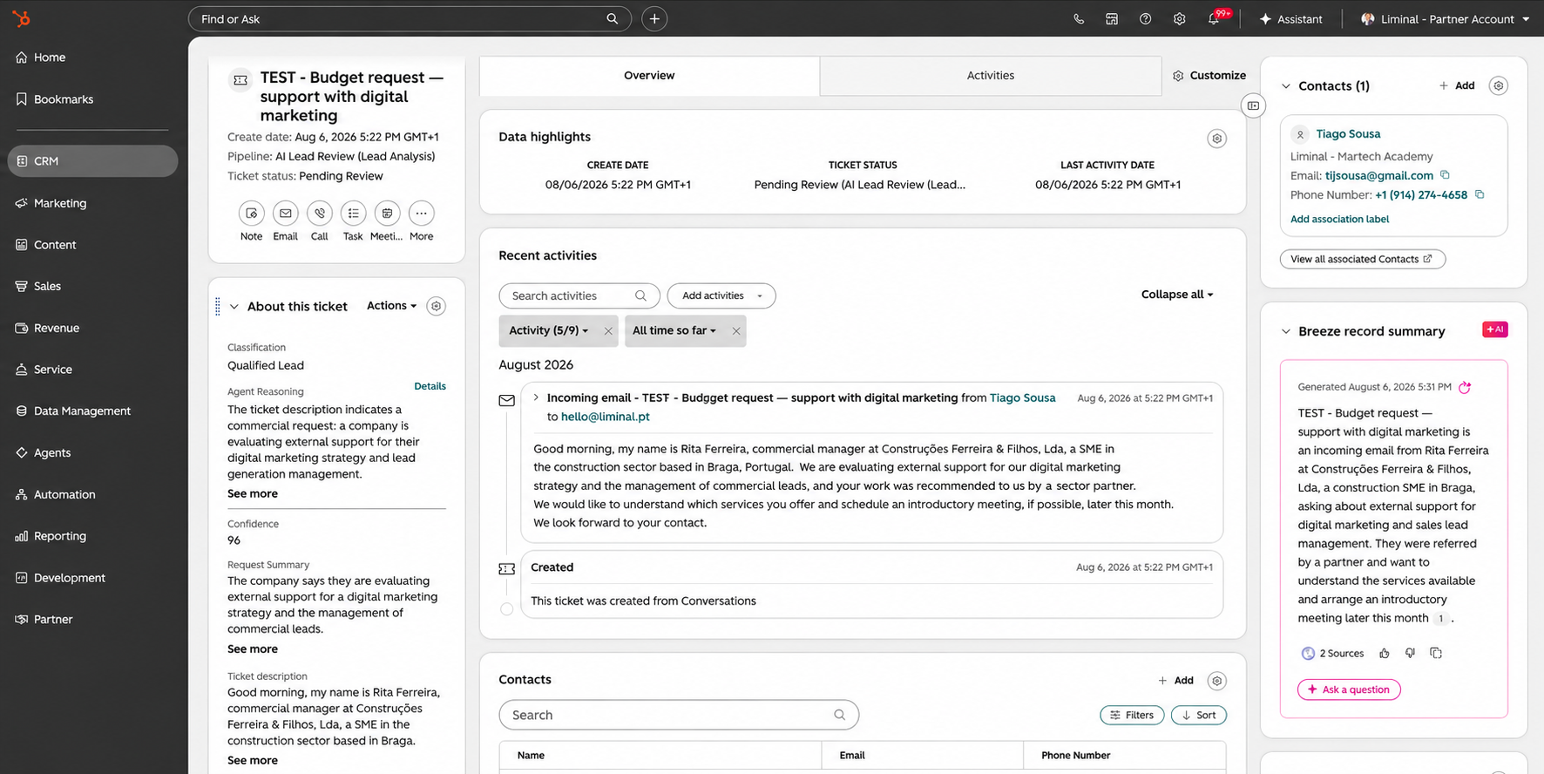Log a Call on the ticket
1544x774 pixels.
320,214
